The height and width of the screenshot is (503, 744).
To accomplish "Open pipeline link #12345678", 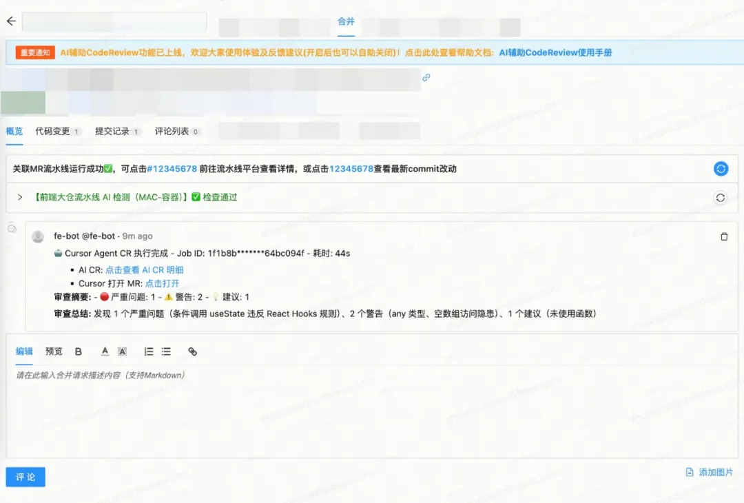I will pos(172,169).
